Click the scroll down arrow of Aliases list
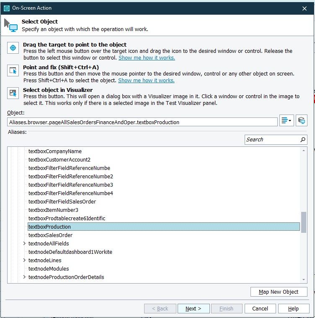Image resolution: width=315 pixels, height=318 pixels. pyautogui.click(x=303, y=280)
